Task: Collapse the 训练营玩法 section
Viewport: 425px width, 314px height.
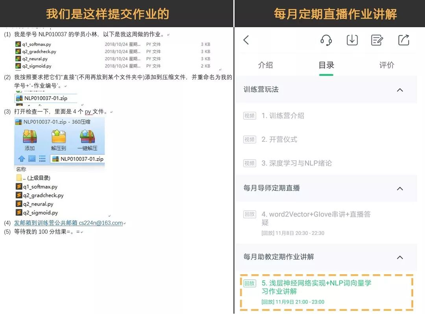Action: 400,90
